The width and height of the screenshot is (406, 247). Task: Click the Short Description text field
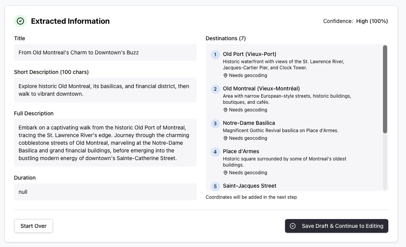[105, 90]
